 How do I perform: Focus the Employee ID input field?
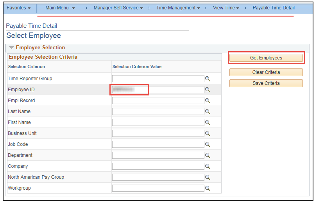pos(158,90)
